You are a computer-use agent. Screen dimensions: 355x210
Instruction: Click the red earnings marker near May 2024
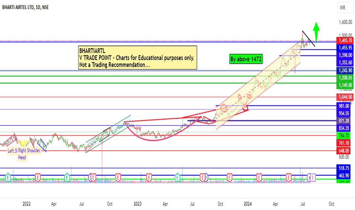[288, 177]
